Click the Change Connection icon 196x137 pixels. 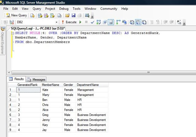(12, 22)
